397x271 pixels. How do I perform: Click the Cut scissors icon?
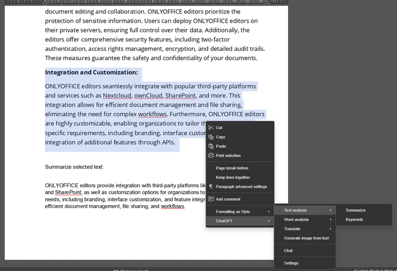pyautogui.click(x=211, y=127)
